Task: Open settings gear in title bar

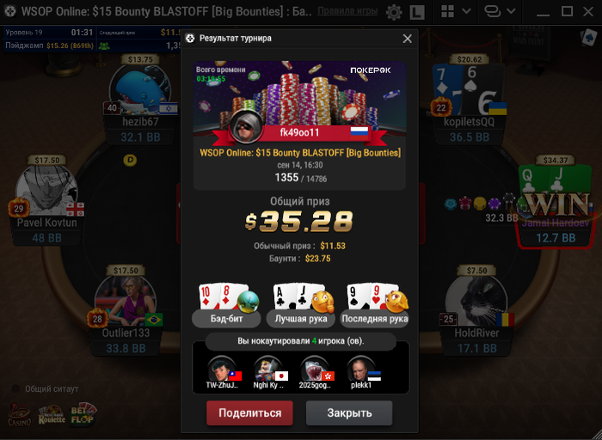Action: 394,12
